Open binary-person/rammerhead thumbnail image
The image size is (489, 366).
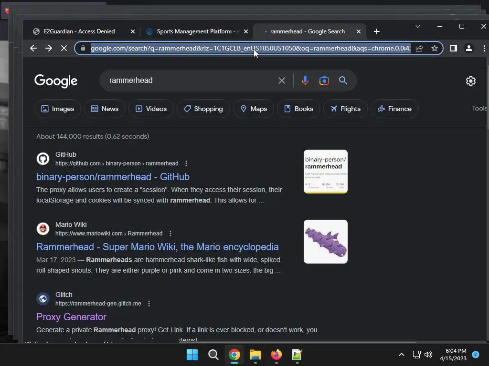click(x=326, y=172)
